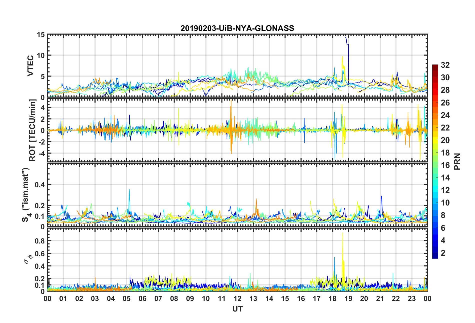The image size is (475, 323).
Task: Click VTEC y-axis tick label 15
Action: (41, 35)
